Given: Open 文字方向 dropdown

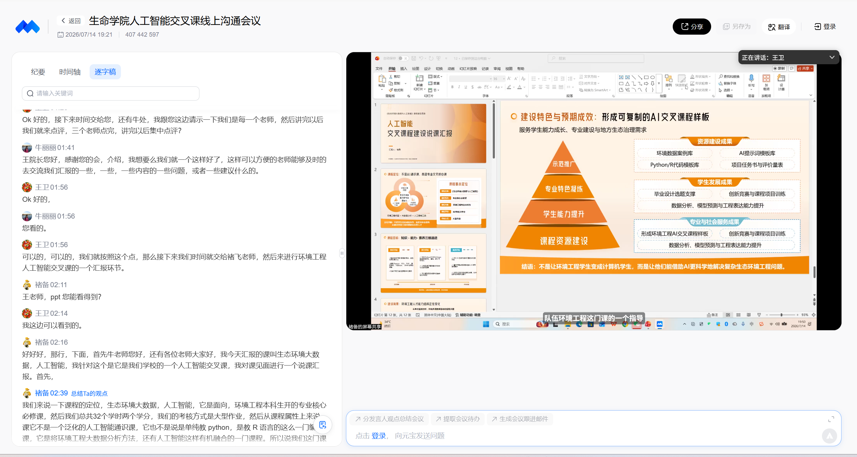Looking at the screenshot, I should (x=590, y=77).
